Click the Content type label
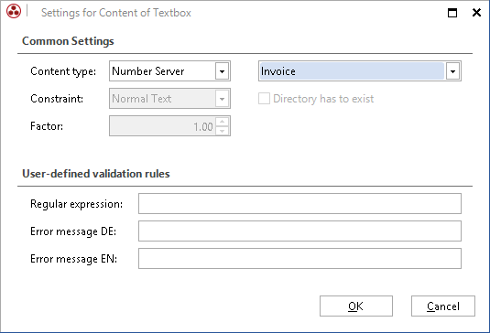Image resolution: width=490 pixels, height=333 pixels. pyautogui.click(x=63, y=71)
